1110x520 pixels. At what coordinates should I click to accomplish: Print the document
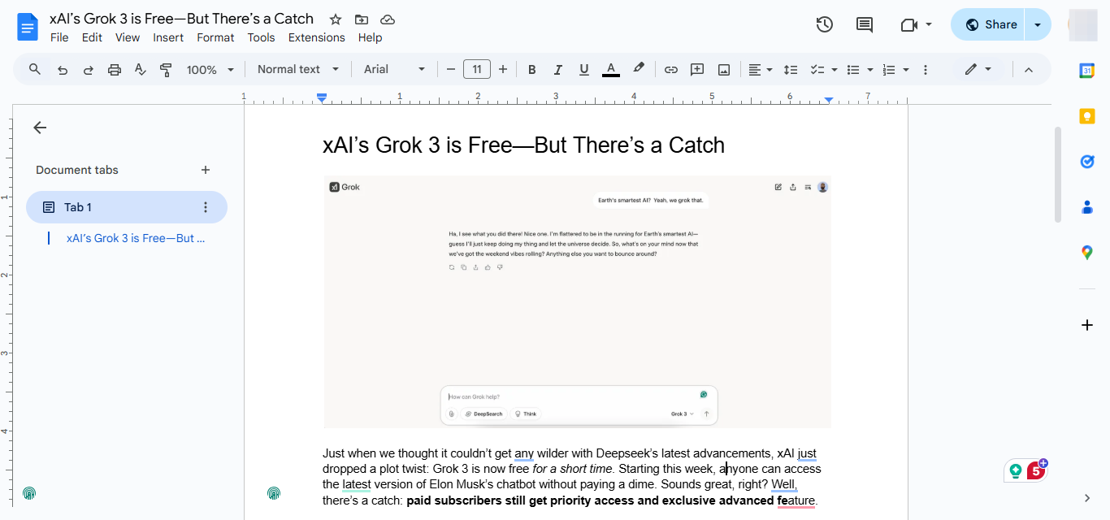[115, 70]
